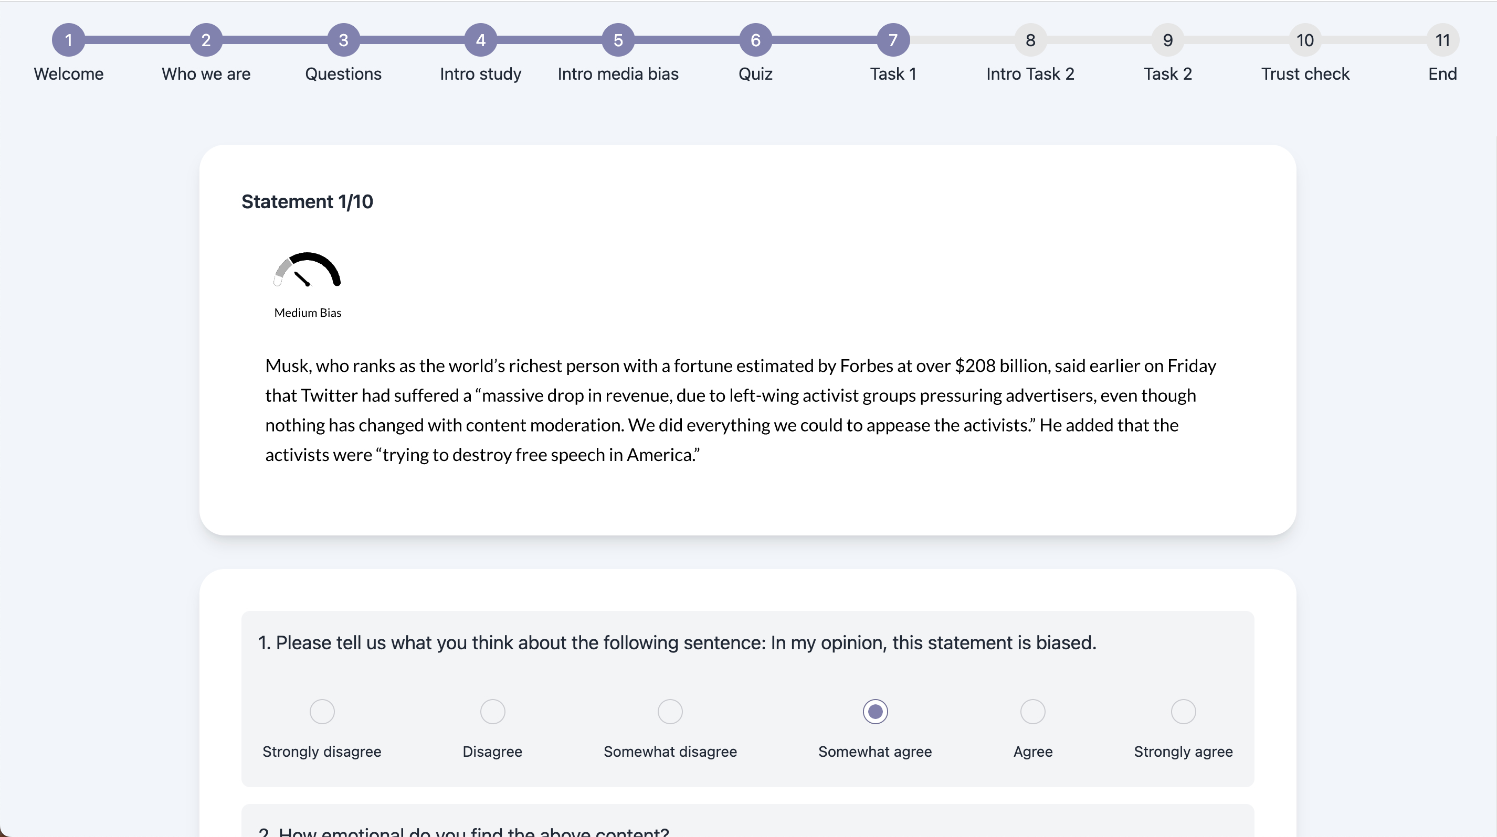Click step 4 circle for Intro study

point(481,40)
